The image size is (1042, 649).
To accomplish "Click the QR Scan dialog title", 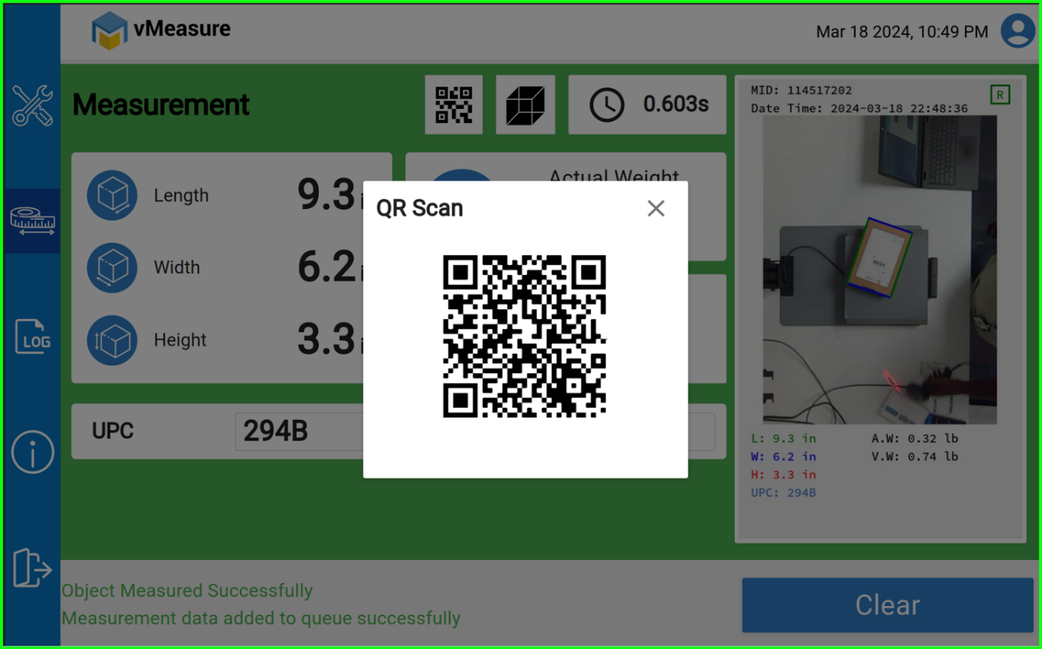I will pyautogui.click(x=419, y=208).
